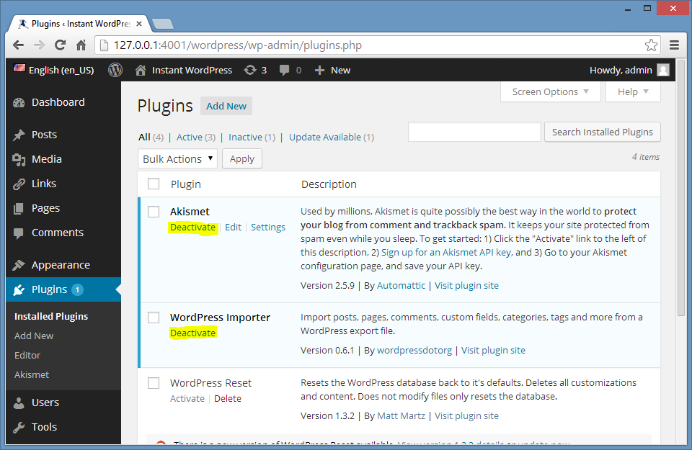Expand the Help tab
This screenshot has width=692, height=450.
[x=633, y=91]
